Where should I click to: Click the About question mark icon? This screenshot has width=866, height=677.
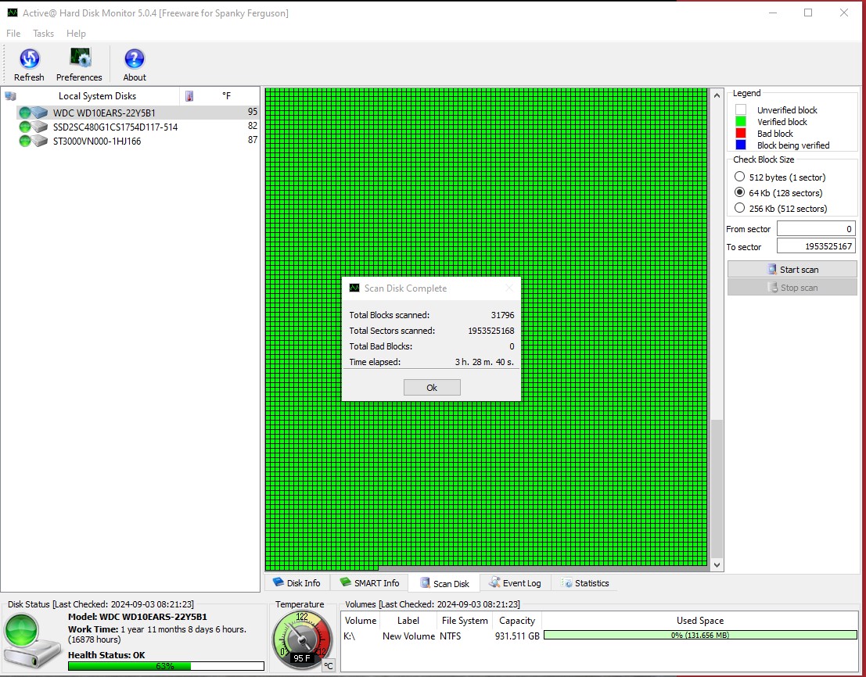[x=135, y=59]
